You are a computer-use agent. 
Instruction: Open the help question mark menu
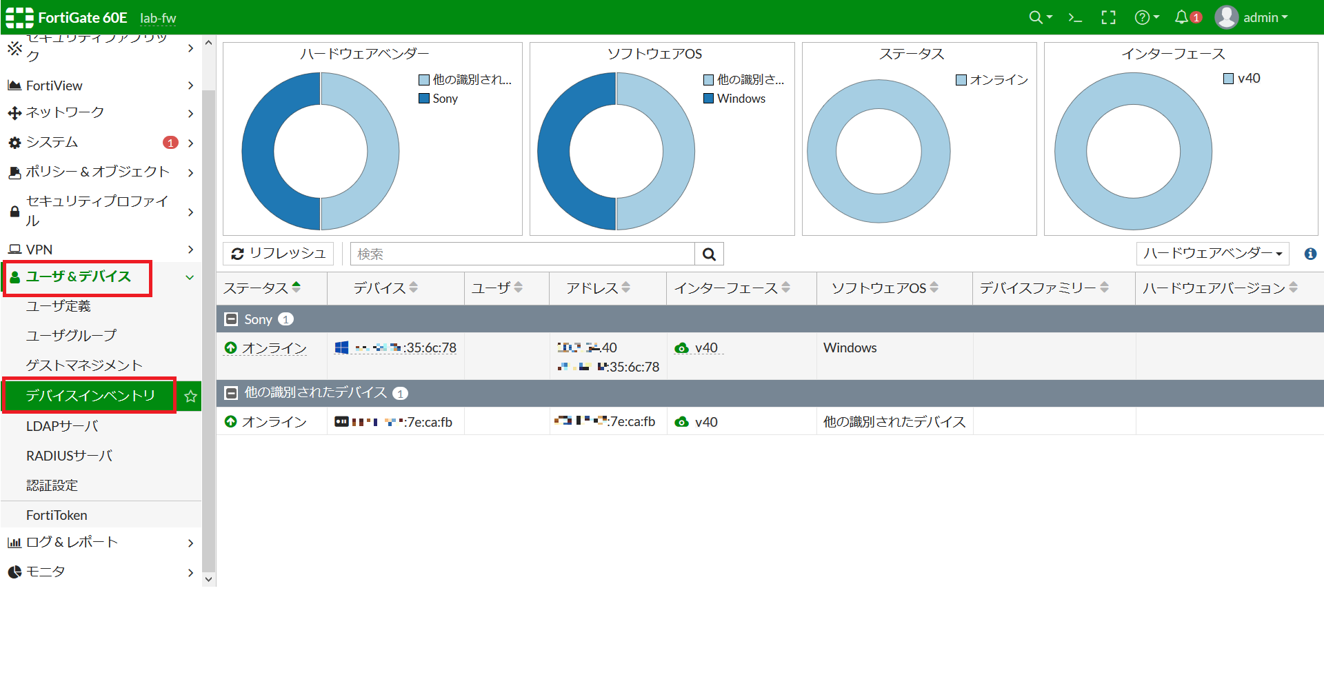coord(1147,17)
